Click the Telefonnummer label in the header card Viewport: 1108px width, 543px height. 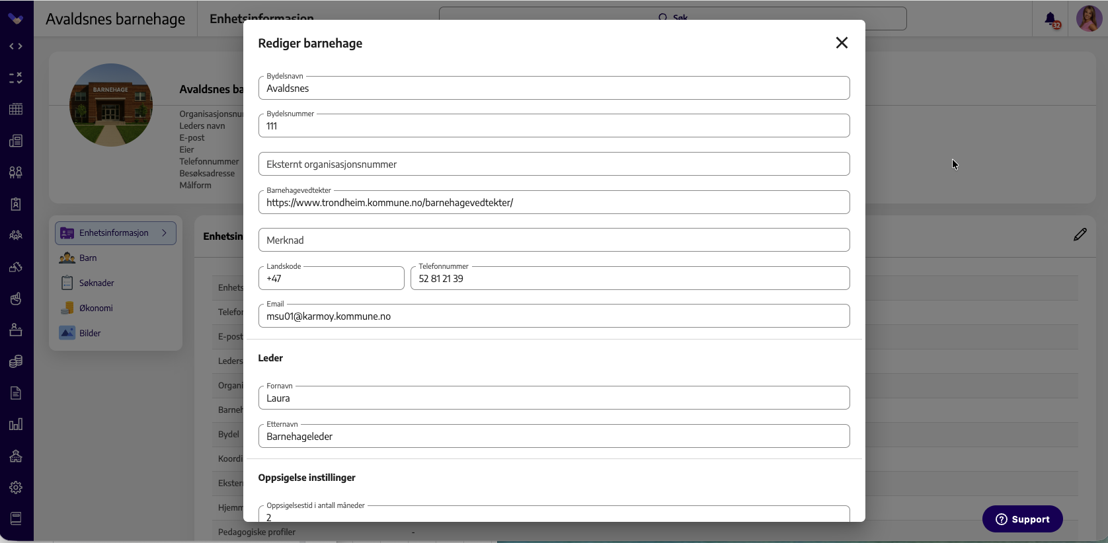209,162
